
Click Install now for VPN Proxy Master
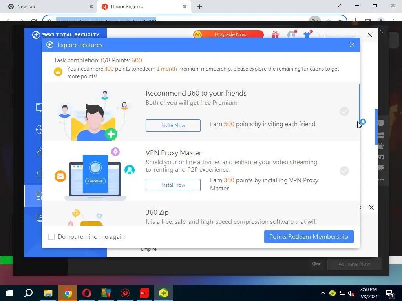click(173, 185)
